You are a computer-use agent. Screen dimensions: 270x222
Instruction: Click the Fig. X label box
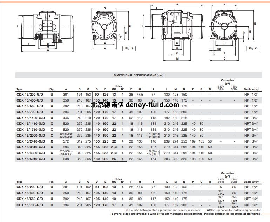(252, 48)
